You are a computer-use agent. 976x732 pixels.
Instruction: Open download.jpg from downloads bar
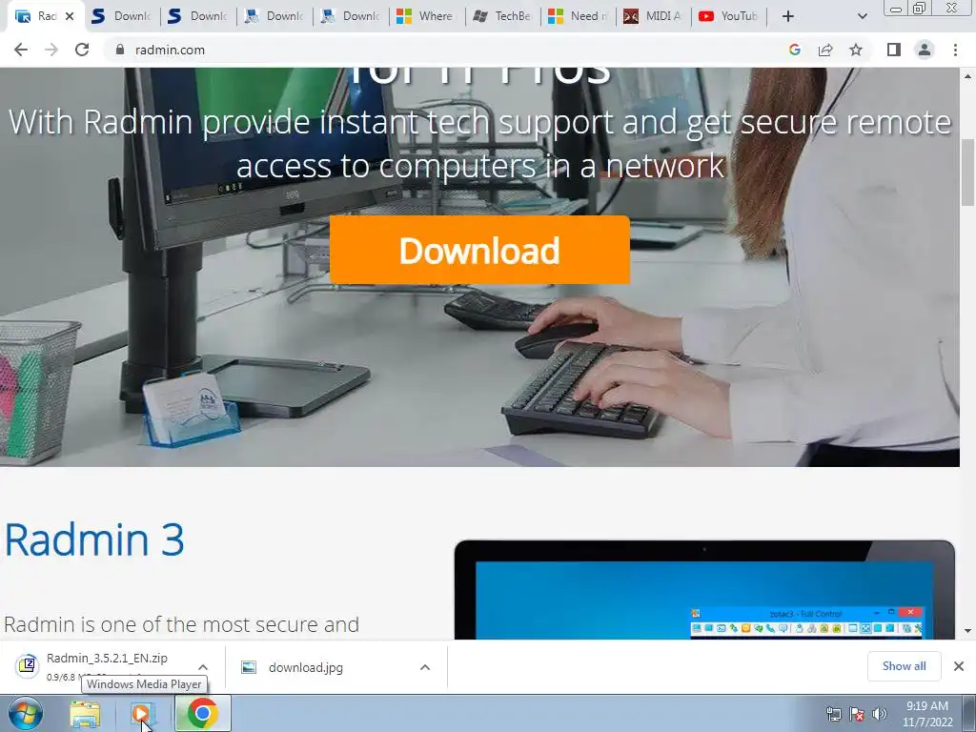click(x=306, y=668)
